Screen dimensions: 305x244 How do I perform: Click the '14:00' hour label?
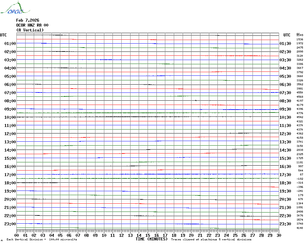[x=10, y=150]
